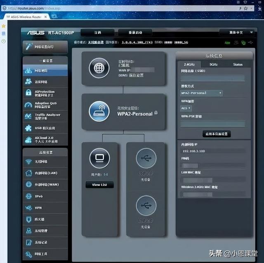
Task: Open Network Tools wrench icon
Action: coord(29,254)
